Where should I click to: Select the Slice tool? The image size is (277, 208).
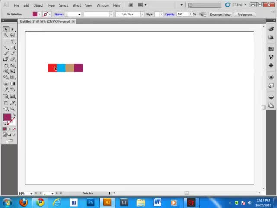[x=13, y=103]
